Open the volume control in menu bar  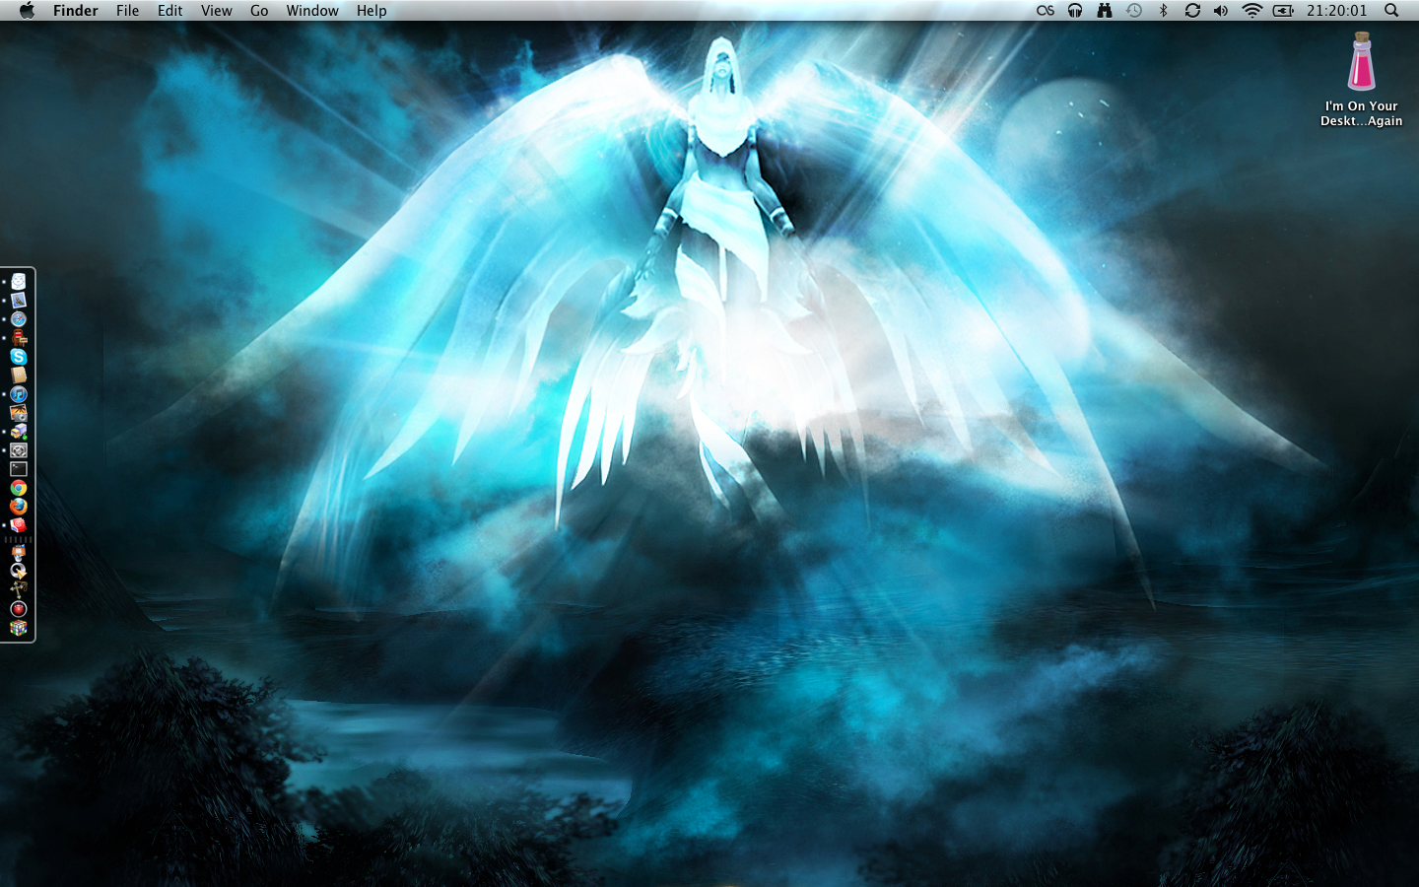coord(1221,11)
